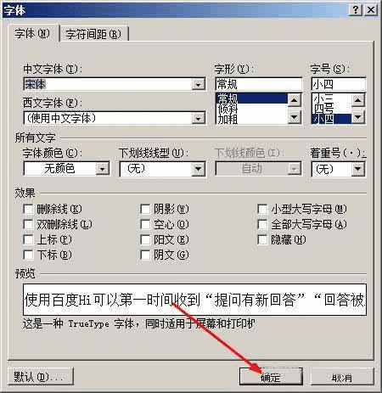Select 加粗 in the font style list
This screenshot has width=382, height=393.
click(228, 119)
